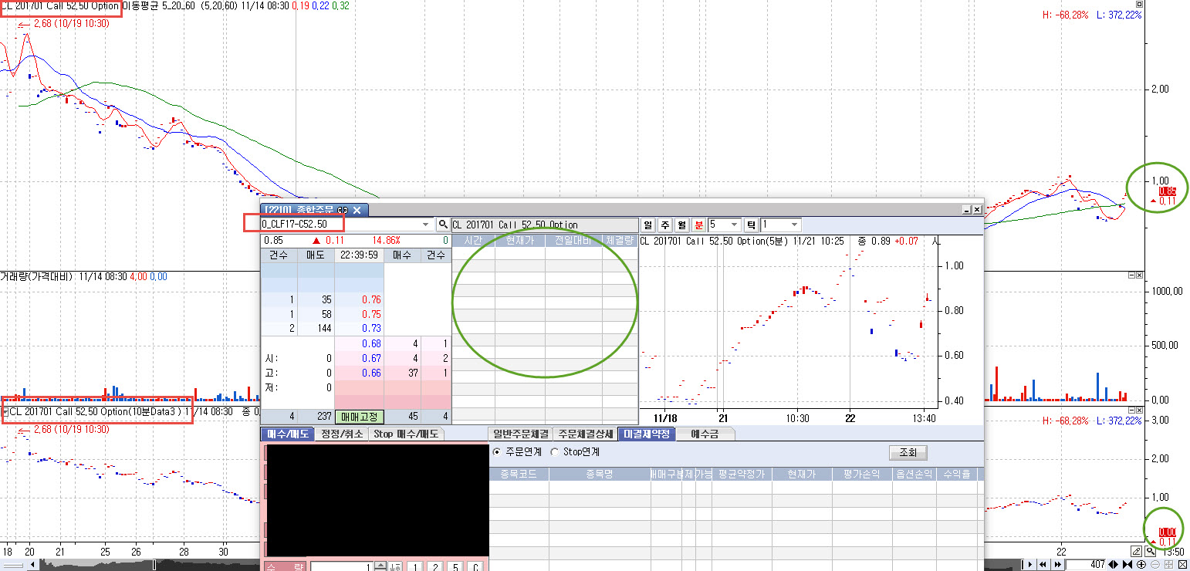The width and height of the screenshot is (1190, 571).
Task: Toggle the 매매고정 button in order book
Action: tap(359, 417)
